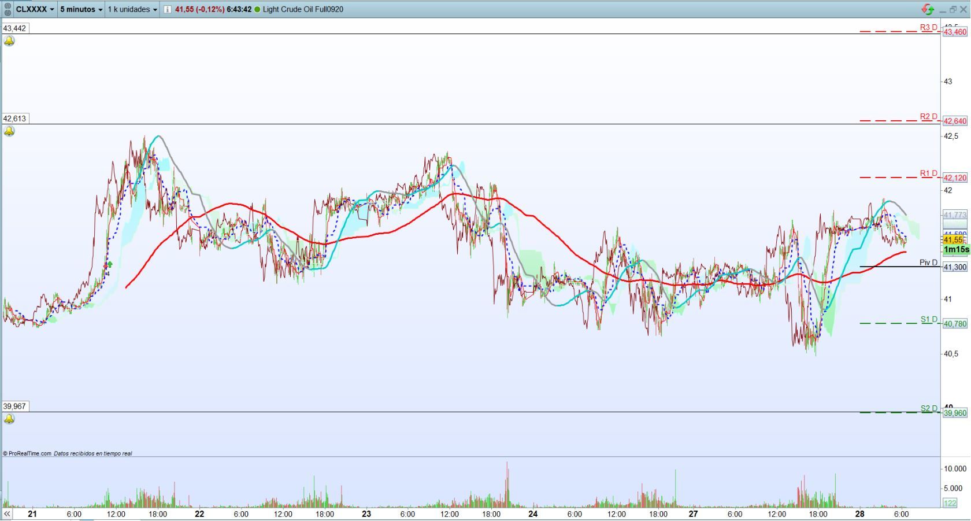
Task: Click the instrument info icon
Action: click(167, 9)
